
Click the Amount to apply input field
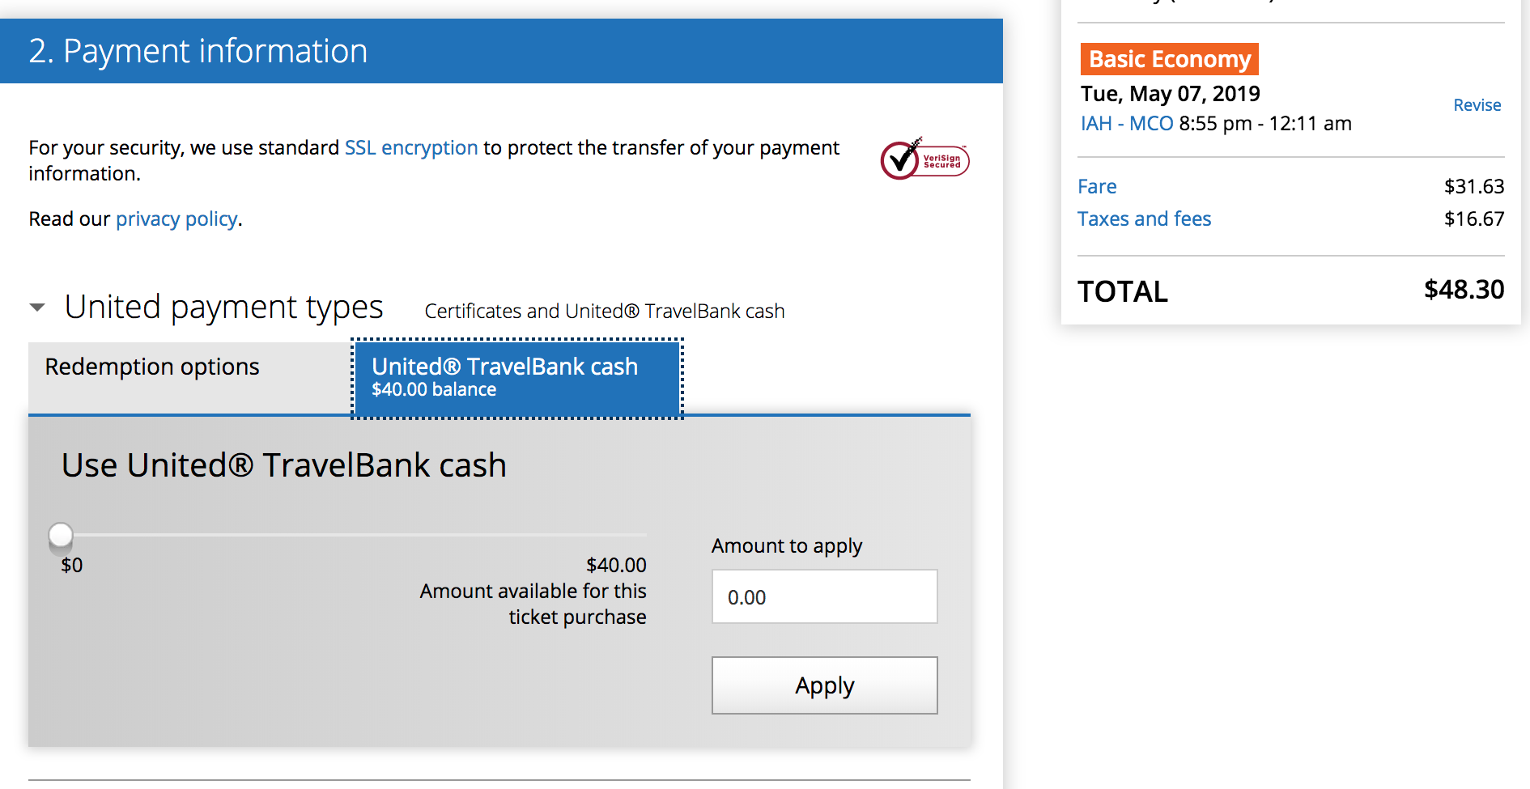pos(824,596)
